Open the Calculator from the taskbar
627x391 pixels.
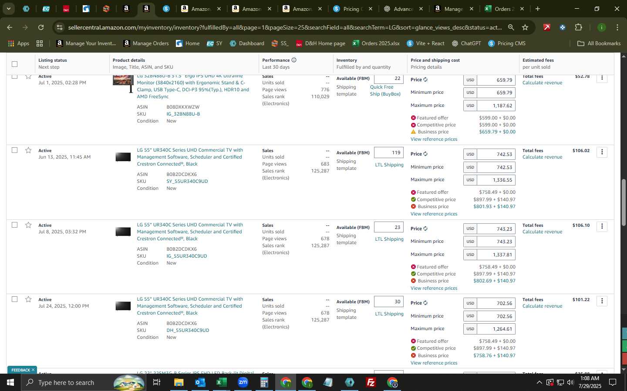264,382
